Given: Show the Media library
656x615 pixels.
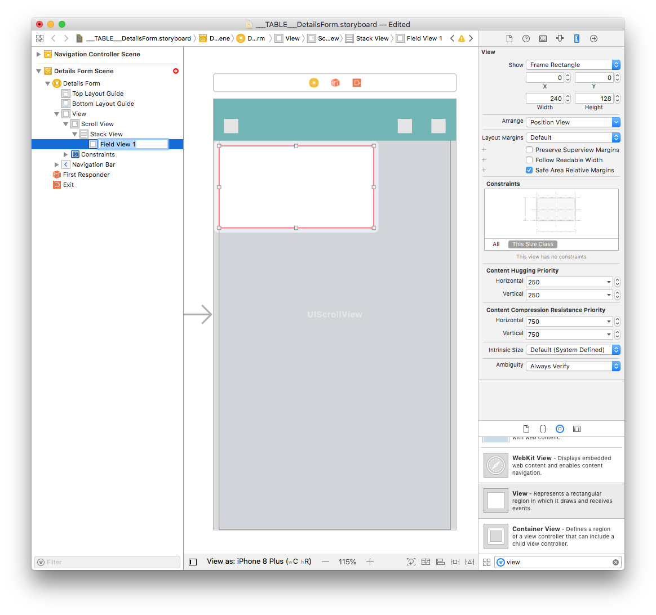Looking at the screenshot, I should tap(577, 429).
